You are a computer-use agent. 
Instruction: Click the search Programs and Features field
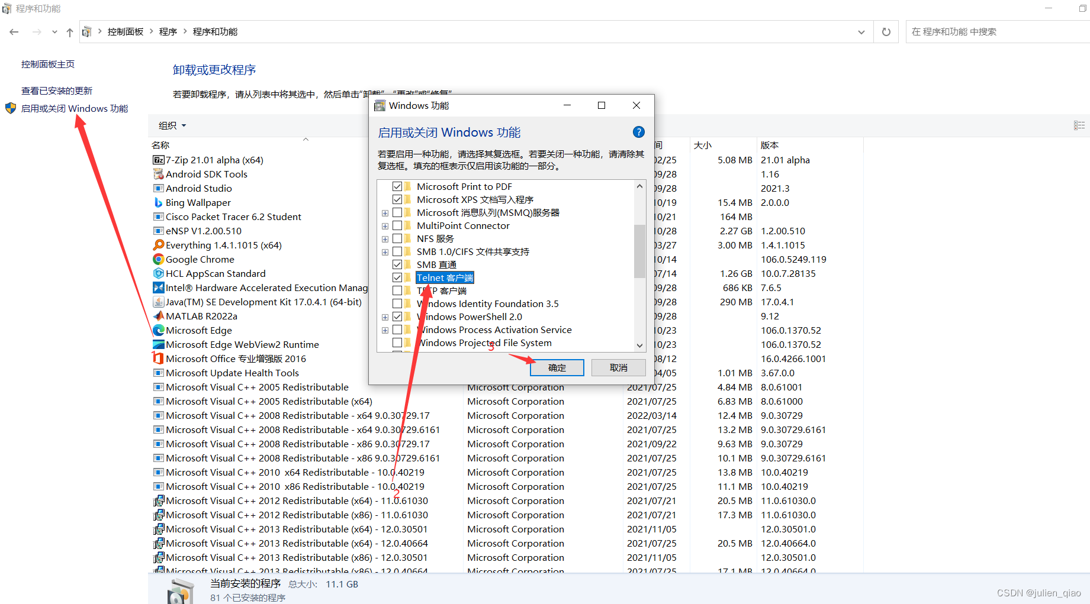click(x=997, y=32)
